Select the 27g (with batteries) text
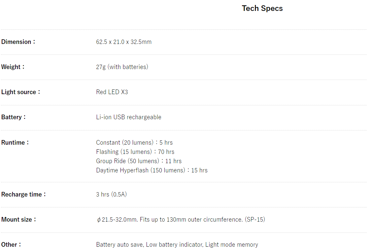 click(122, 67)
